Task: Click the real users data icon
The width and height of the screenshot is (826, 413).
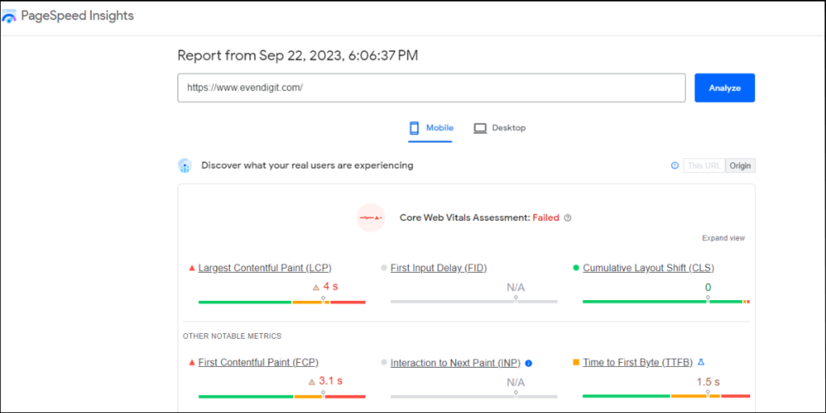Action: pyautogui.click(x=185, y=165)
